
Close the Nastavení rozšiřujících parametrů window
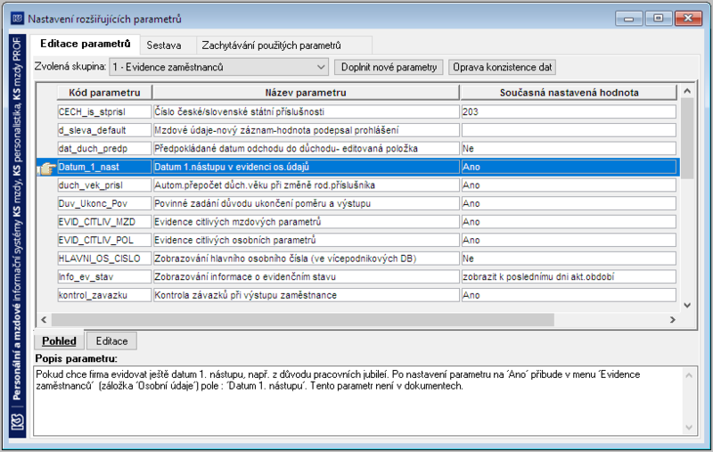pyautogui.click(x=688, y=19)
